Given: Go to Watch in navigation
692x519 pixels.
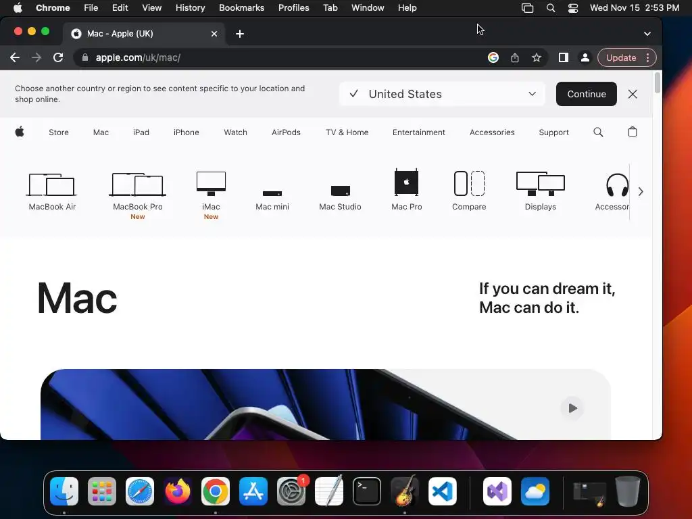Looking at the screenshot, I should click(x=235, y=132).
